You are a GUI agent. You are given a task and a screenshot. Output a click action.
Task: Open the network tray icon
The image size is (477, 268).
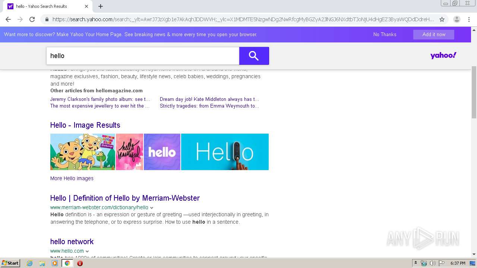tap(424, 263)
